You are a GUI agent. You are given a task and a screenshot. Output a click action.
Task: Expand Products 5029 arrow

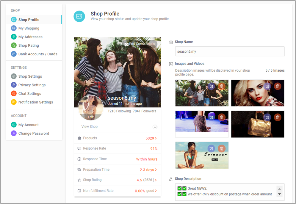point(156,138)
